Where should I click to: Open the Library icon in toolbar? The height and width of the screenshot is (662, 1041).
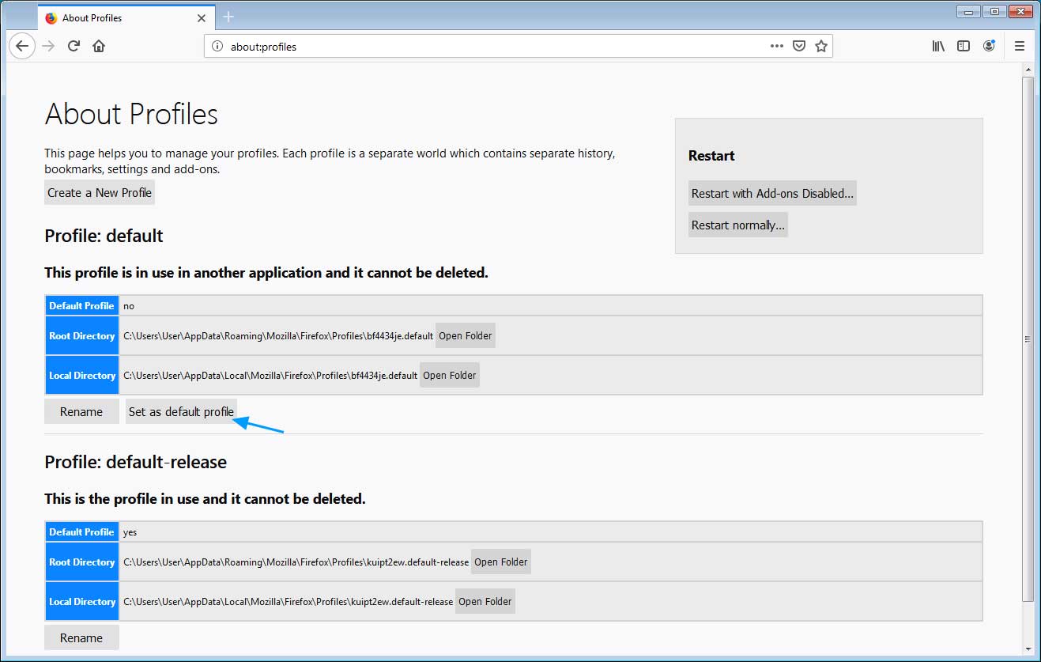938,47
